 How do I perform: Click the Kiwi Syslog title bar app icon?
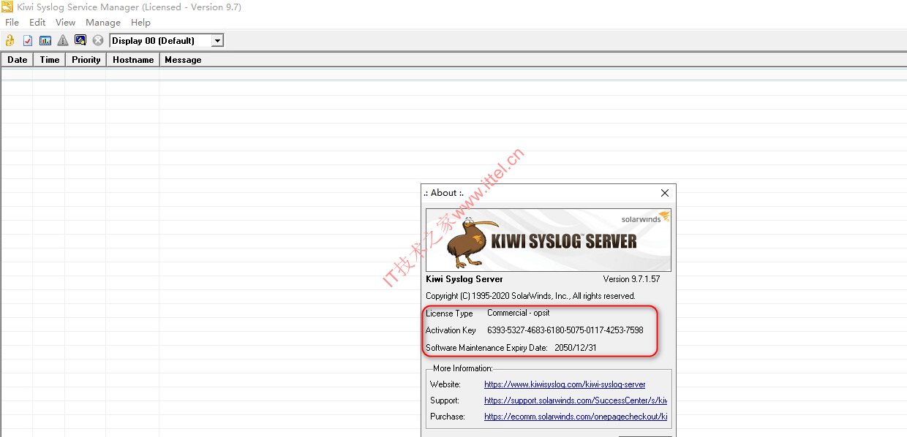pyautogui.click(x=7, y=7)
